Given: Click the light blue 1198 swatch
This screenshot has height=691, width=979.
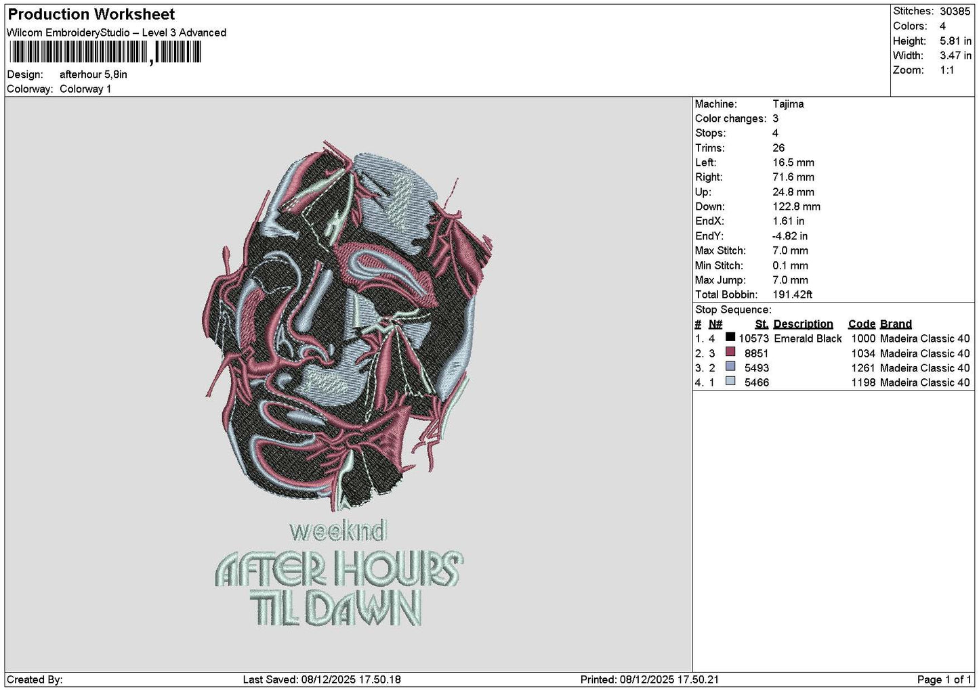Looking at the screenshot, I should (x=730, y=381).
